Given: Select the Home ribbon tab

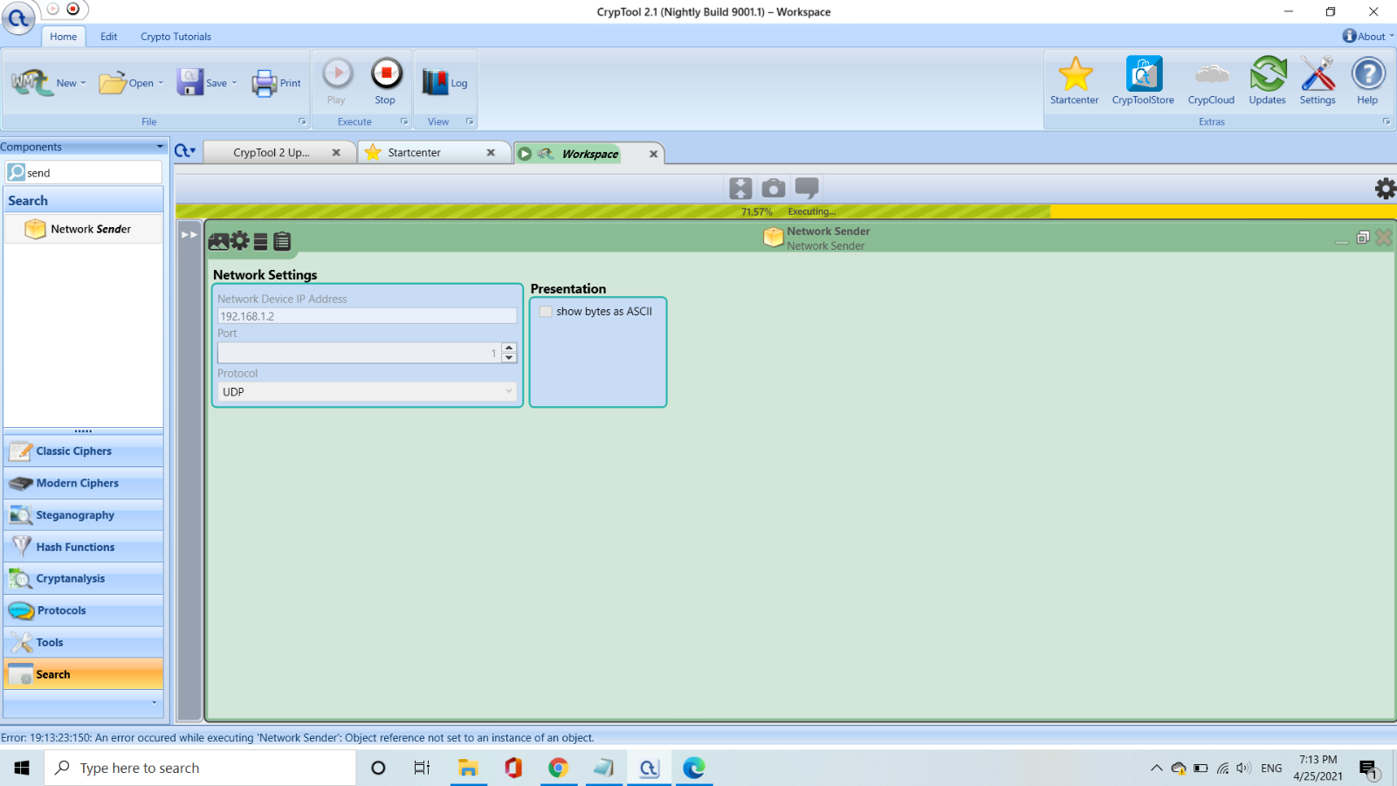Looking at the screenshot, I should [x=63, y=37].
